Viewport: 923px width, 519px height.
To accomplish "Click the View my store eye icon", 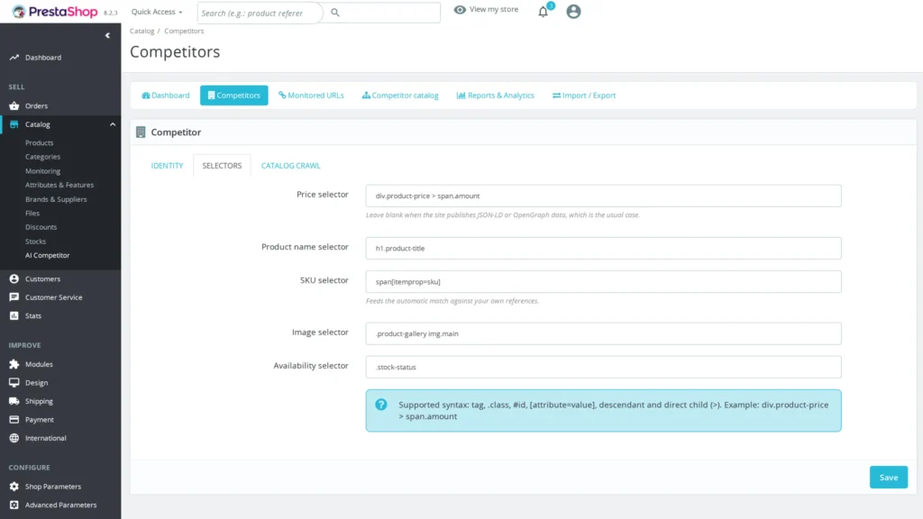I will point(460,9).
